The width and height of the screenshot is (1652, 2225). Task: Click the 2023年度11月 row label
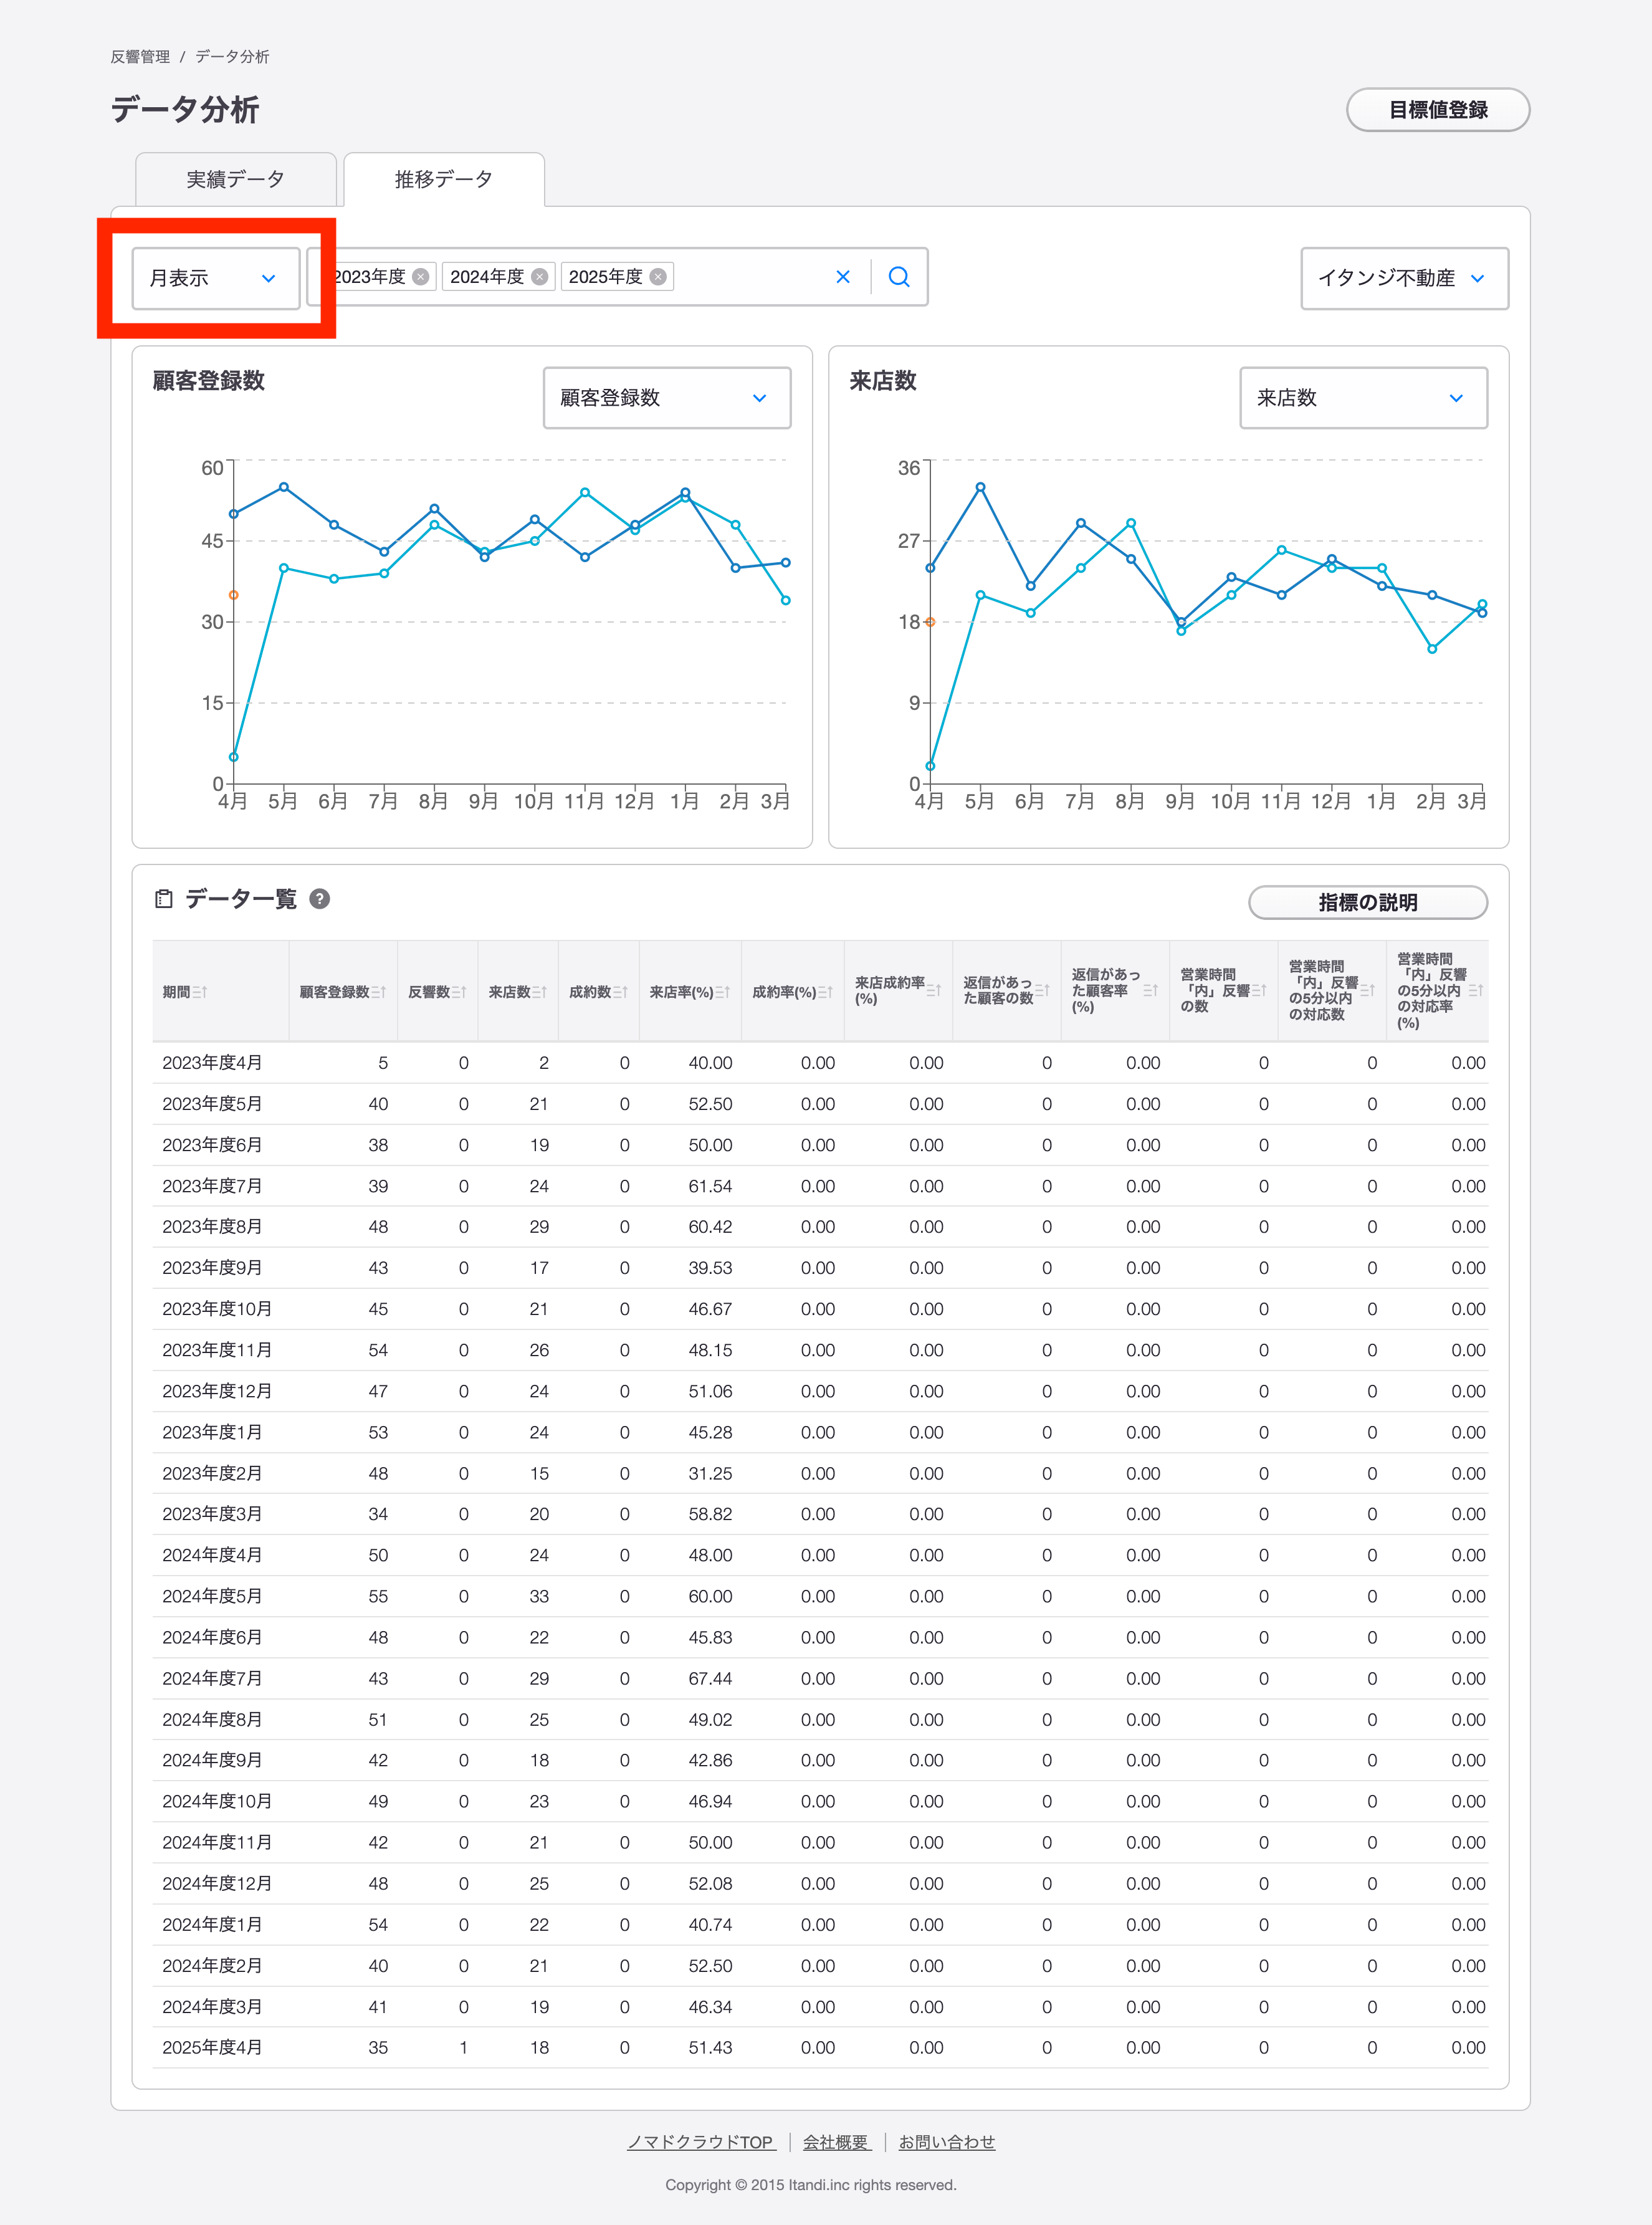pos(217,1350)
